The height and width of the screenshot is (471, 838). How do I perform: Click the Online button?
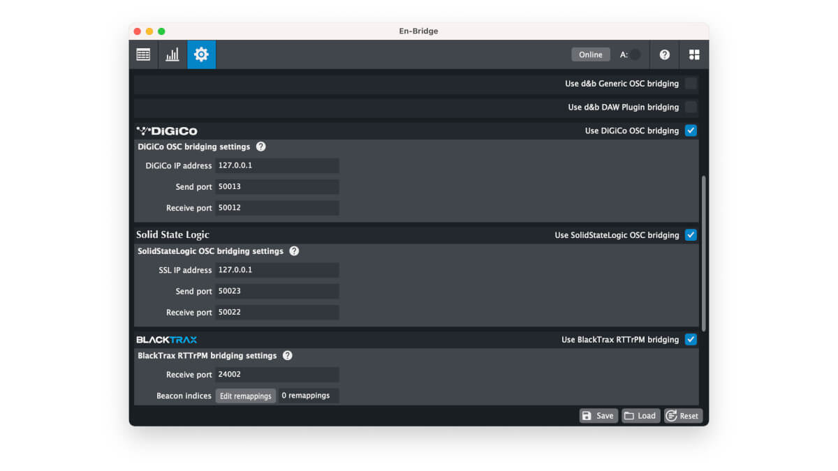591,54
